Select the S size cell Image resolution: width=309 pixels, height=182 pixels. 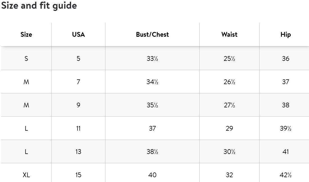[26, 59]
